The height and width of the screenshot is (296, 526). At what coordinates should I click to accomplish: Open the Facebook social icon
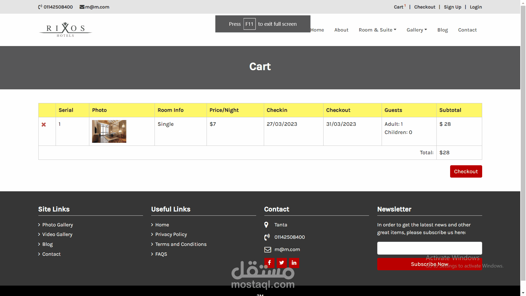(x=269, y=263)
